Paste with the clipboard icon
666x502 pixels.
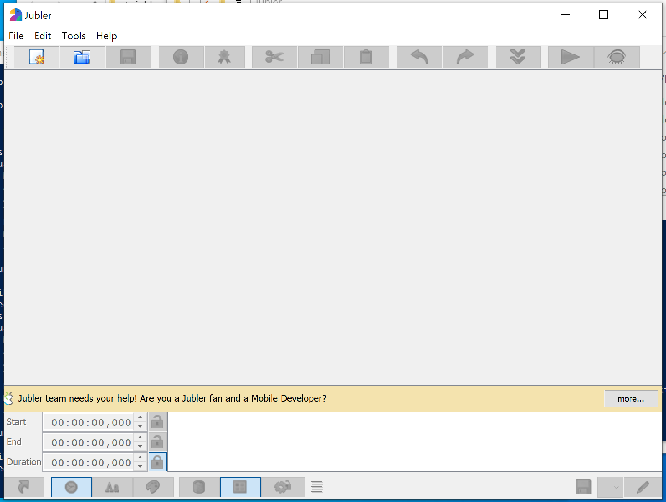click(x=366, y=57)
